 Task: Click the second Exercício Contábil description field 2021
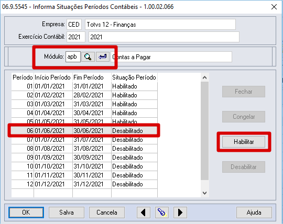(x=164, y=37)
